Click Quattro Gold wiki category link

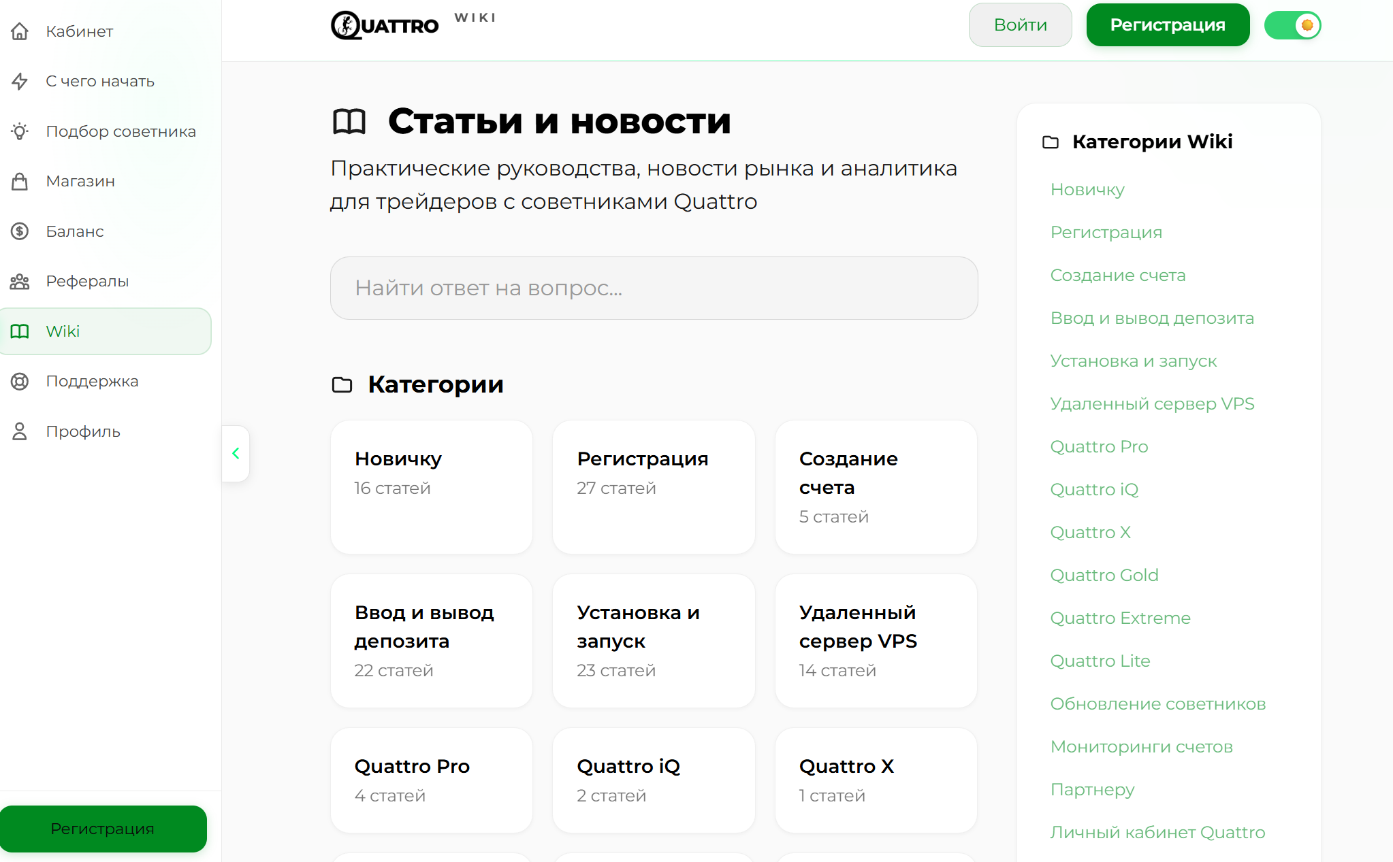click(1104, 576)
